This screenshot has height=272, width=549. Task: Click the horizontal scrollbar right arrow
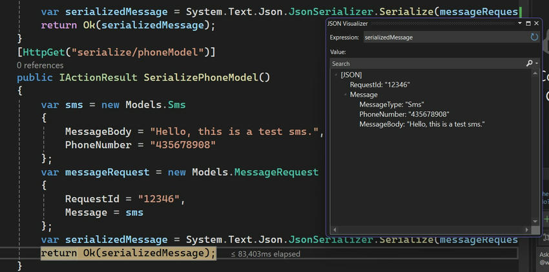pos(527,230)
